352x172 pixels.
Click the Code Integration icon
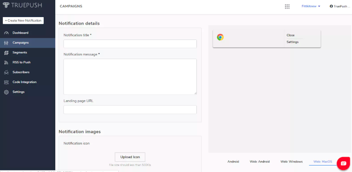click(x=6, y=82)
